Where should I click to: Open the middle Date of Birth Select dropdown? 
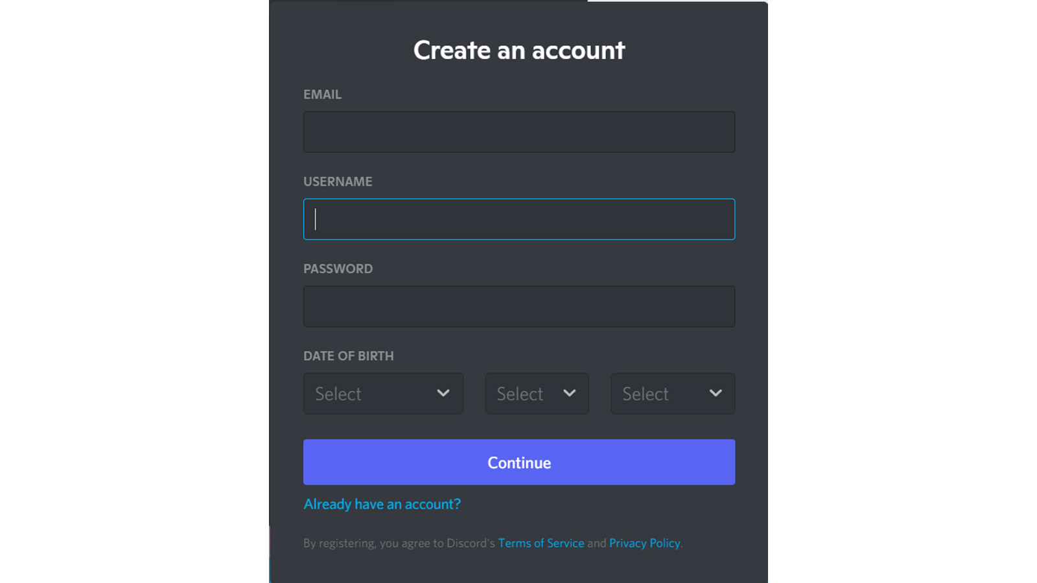tap(537, 393)
